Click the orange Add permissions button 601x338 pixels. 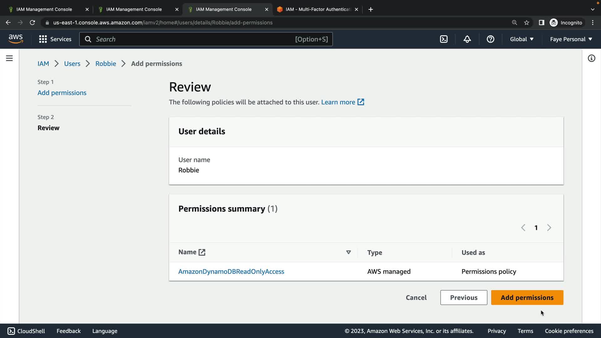tap(527, 297)
